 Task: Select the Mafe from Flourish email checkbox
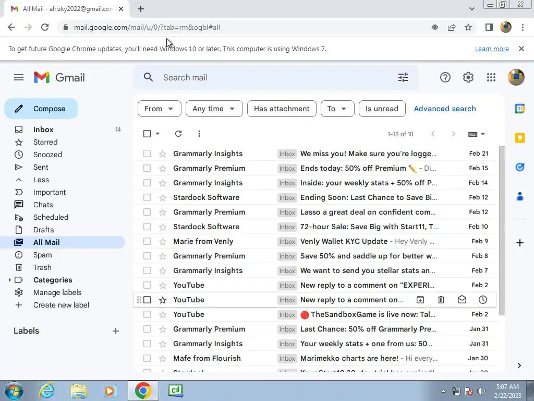(x=147, y=358)
